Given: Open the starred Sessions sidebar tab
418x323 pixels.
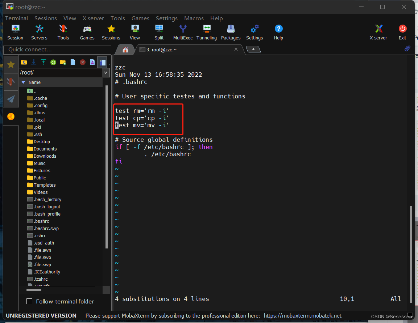Looking at the screenshot, I should pyautogui.click(x=11, y=65).
